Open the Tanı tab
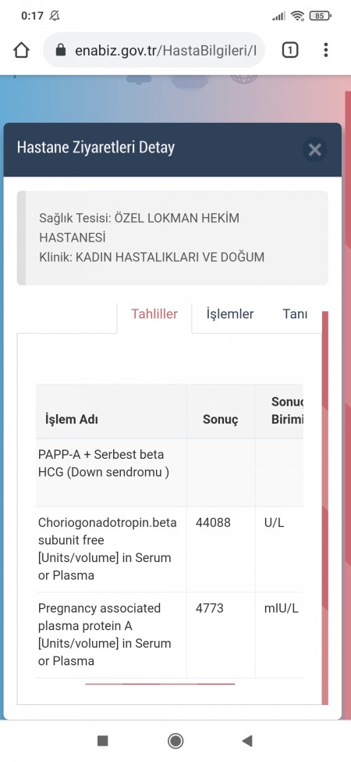Image resolution: width=351 pixels, height=762 pixels. pos(295,314)
